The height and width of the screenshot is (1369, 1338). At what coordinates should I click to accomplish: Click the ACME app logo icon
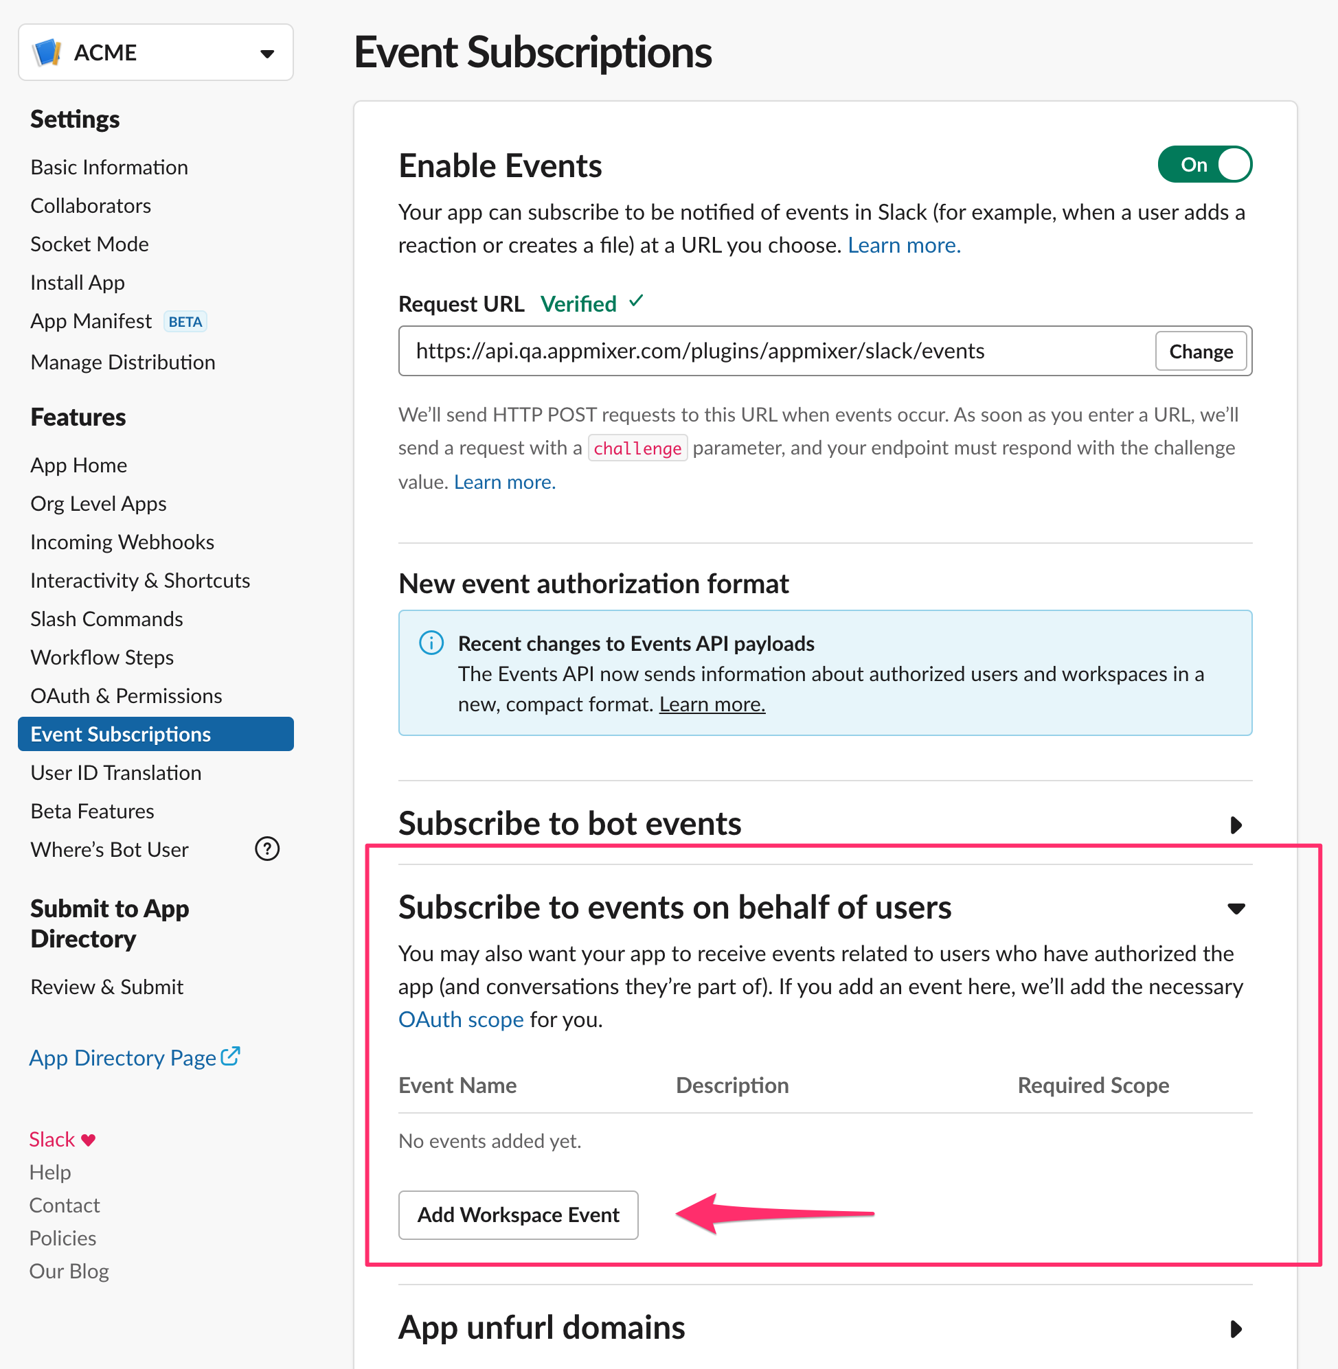pos(48,53)
